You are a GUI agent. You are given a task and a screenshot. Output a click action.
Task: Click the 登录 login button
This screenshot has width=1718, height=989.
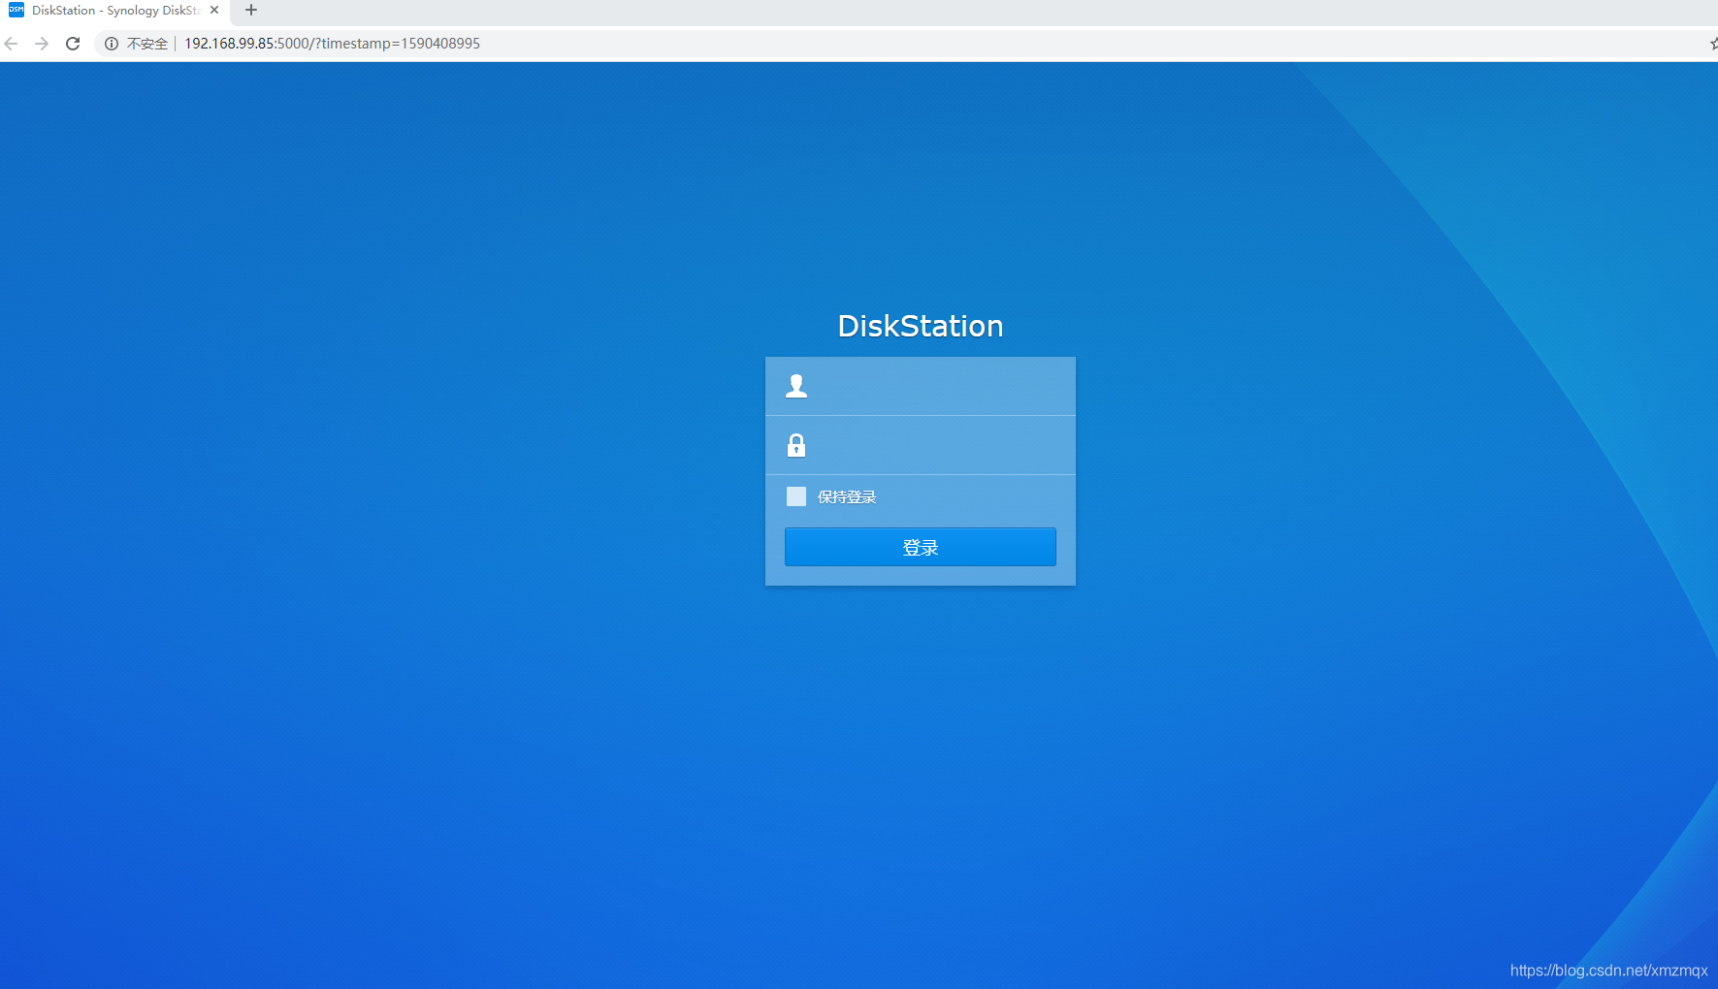click(x=920, y=547)
